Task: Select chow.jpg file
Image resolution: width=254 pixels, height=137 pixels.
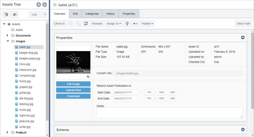Action: click(25, 64)
